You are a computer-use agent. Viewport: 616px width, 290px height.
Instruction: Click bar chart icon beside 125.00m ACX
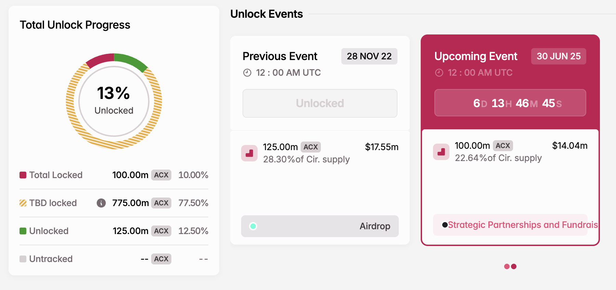pyautogui.click(x=249, y=154)
